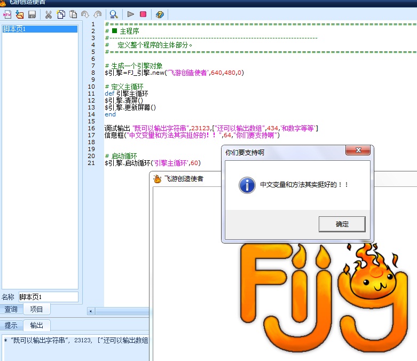Click the 调试输出 statement on line 16

[x=211, y=128]
